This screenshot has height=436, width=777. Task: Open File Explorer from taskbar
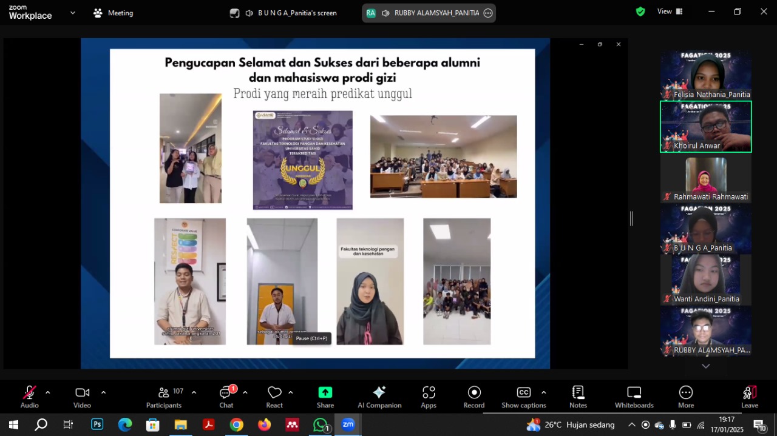180,424
